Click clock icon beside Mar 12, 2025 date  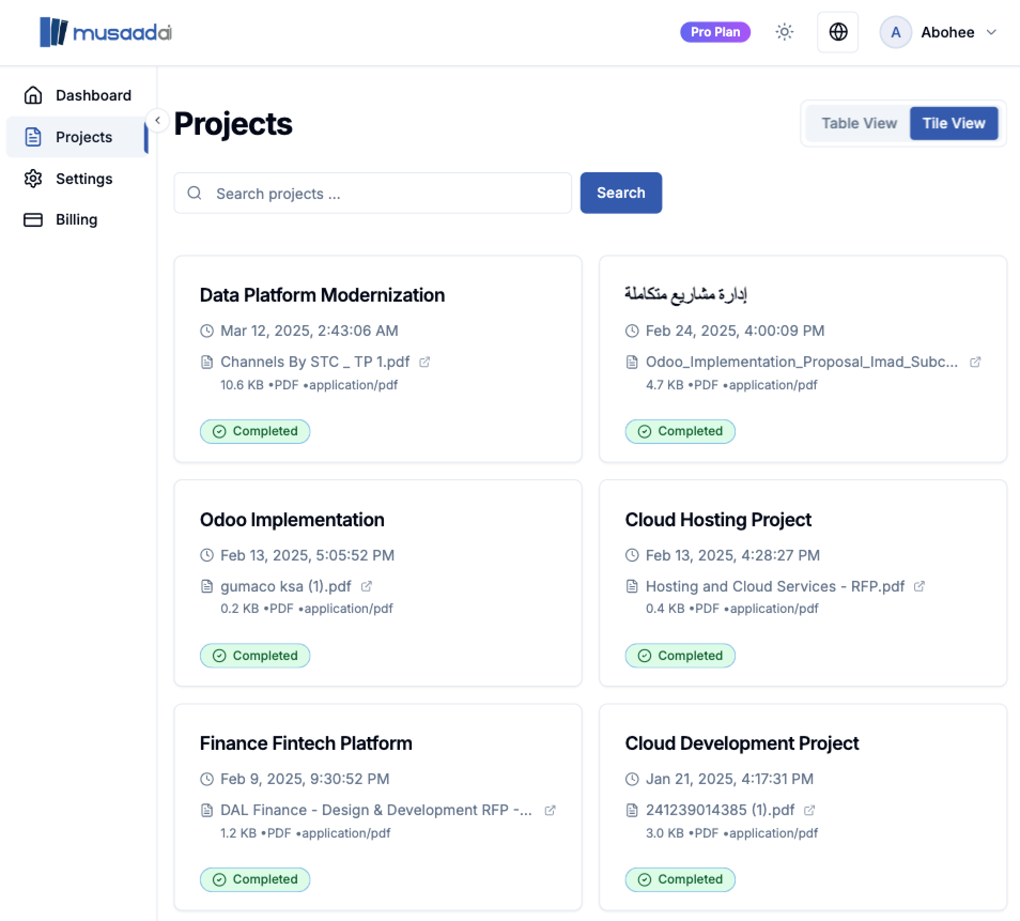[x=207, y=331]
